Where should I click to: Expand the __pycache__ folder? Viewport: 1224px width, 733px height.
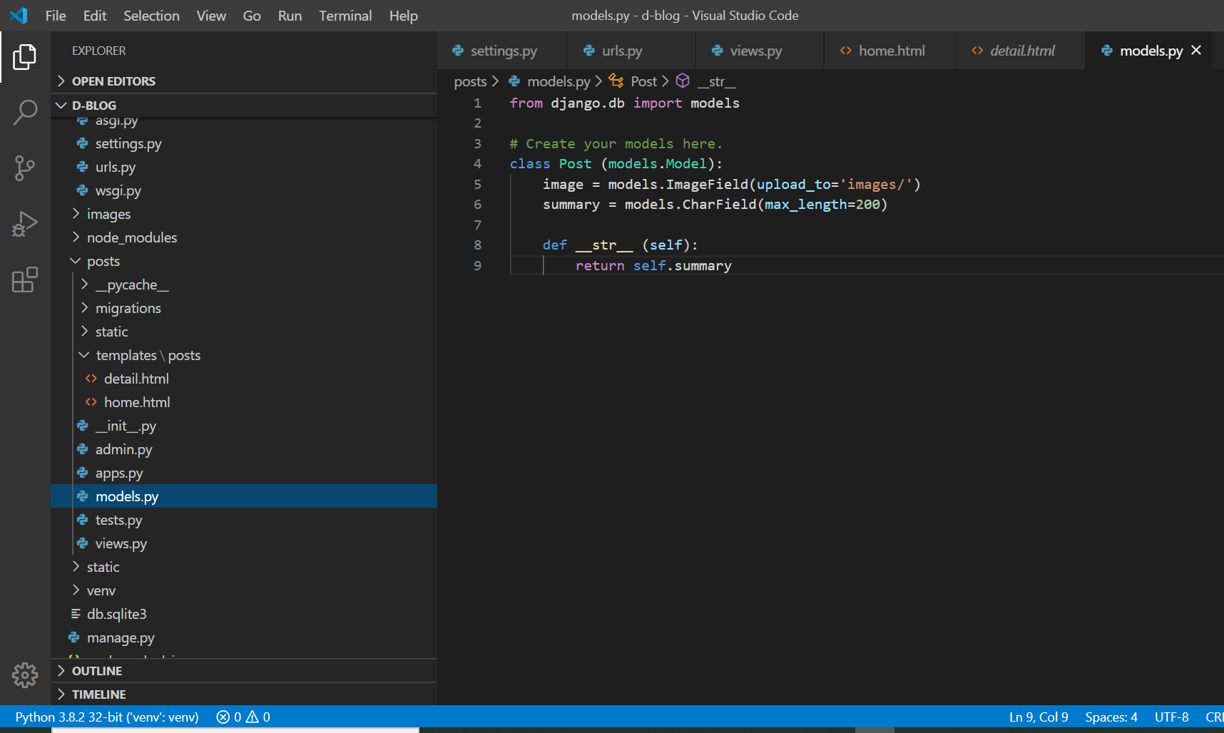coord(84,285)
